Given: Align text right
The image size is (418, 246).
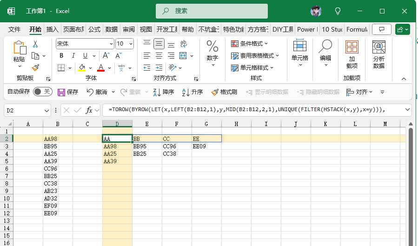Looking at the screenshot, I should [x=171, y=56].
